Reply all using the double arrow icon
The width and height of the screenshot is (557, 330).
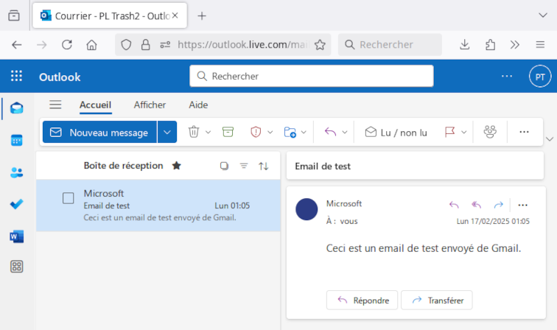pos(477,205)
